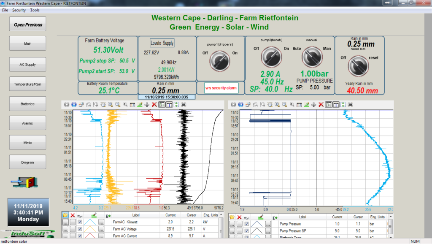Open the File menu
This screenshot has height=244, width=432.
5,10
